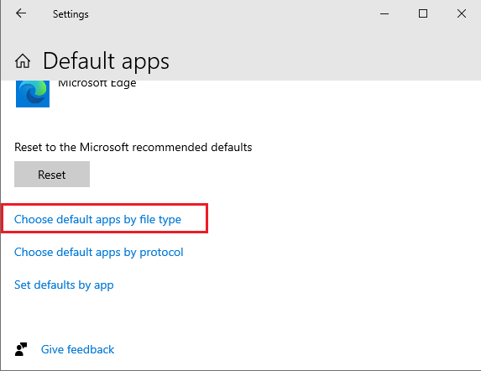Click the Microsoft Edge browser icon
481x371 pixels.
(x=33, y=94)
